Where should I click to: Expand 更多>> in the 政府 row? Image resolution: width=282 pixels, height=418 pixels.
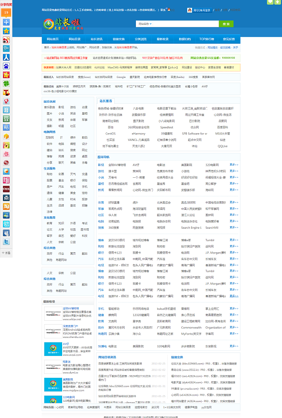(x=234, y=327)
